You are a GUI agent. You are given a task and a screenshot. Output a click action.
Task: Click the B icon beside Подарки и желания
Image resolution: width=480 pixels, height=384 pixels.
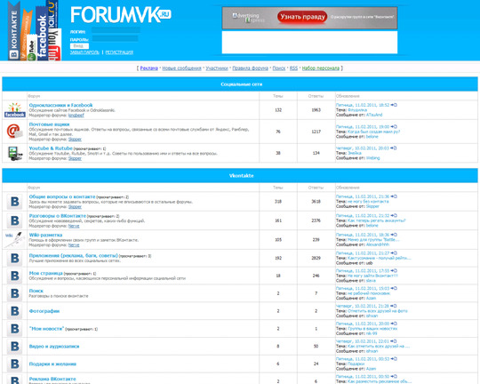[15, 364]
